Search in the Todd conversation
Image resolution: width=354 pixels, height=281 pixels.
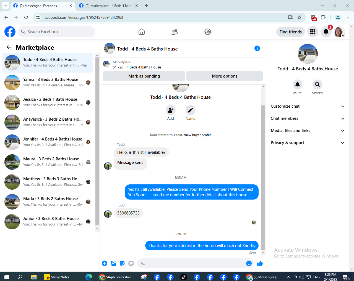[x=317, y=84]
